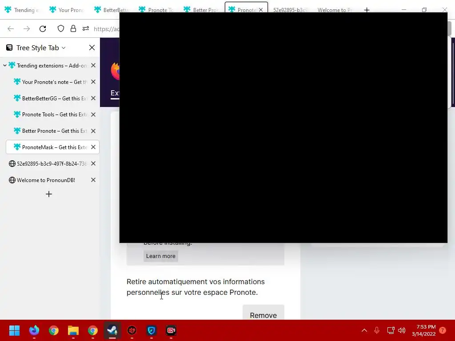Switch to the Your Pronote top bar tab

[x=67, y=10]
